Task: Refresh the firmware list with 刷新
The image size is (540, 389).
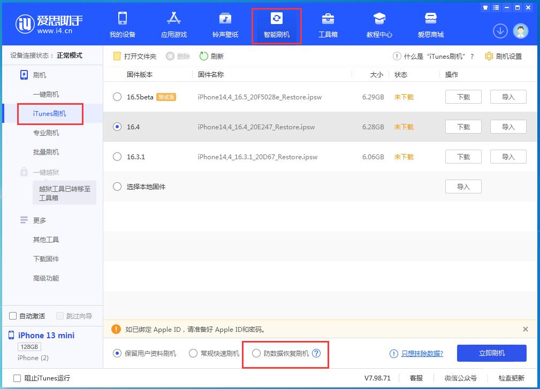Action: (x=218, y=56)
